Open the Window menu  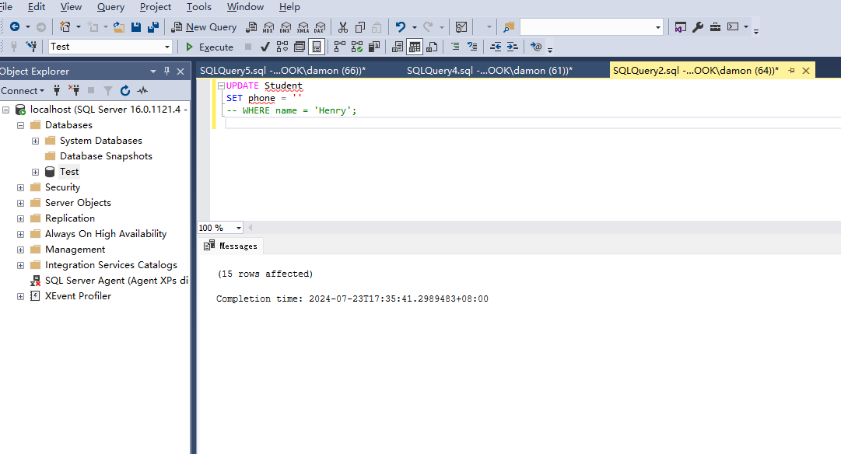coord(245,7)
